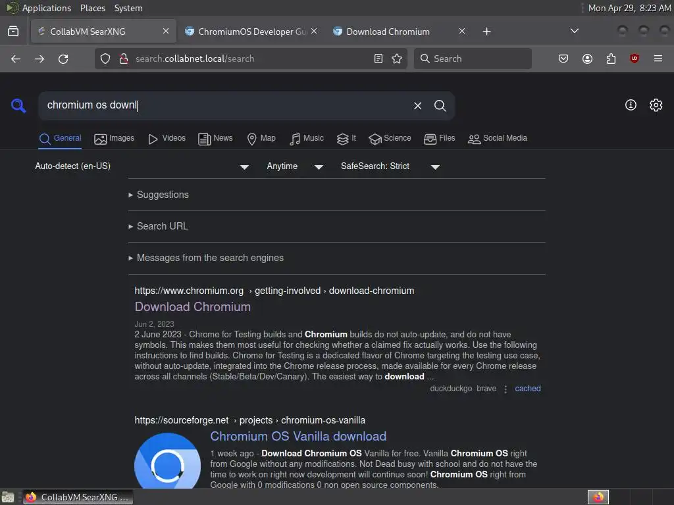Bookmark this page with the star
The image size is (674, 505).
397,59
